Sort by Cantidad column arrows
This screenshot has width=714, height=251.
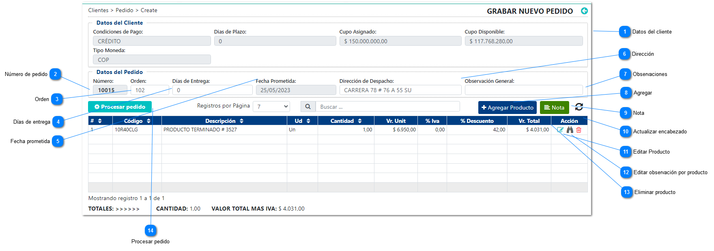tap(360, 121)
